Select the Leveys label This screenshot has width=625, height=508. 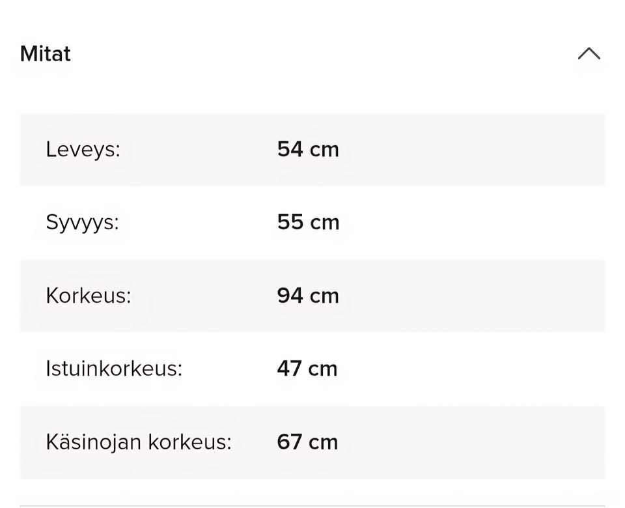point(83,150)
